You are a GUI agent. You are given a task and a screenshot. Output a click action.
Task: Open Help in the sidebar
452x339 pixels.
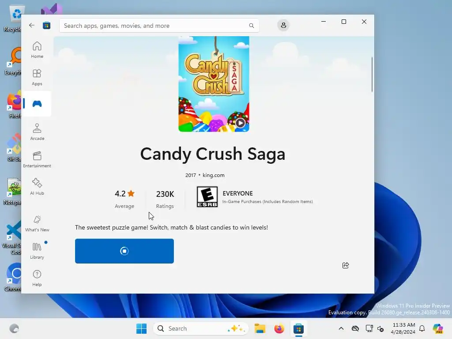[x=37, y=278]
